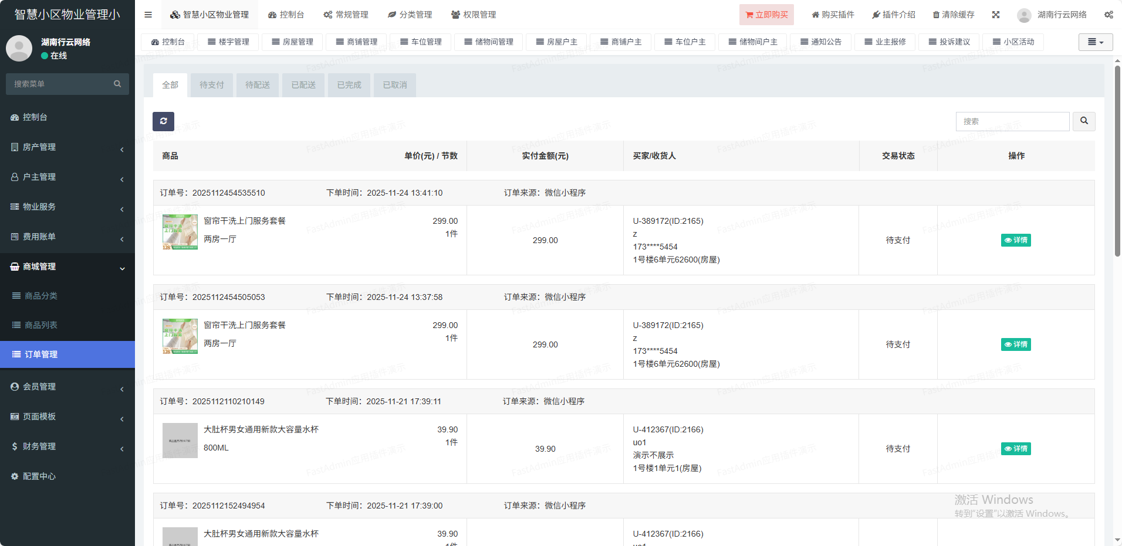Click the fullscreen expand icon in top bar
The image size is (1122, 546).
point(996,15)
